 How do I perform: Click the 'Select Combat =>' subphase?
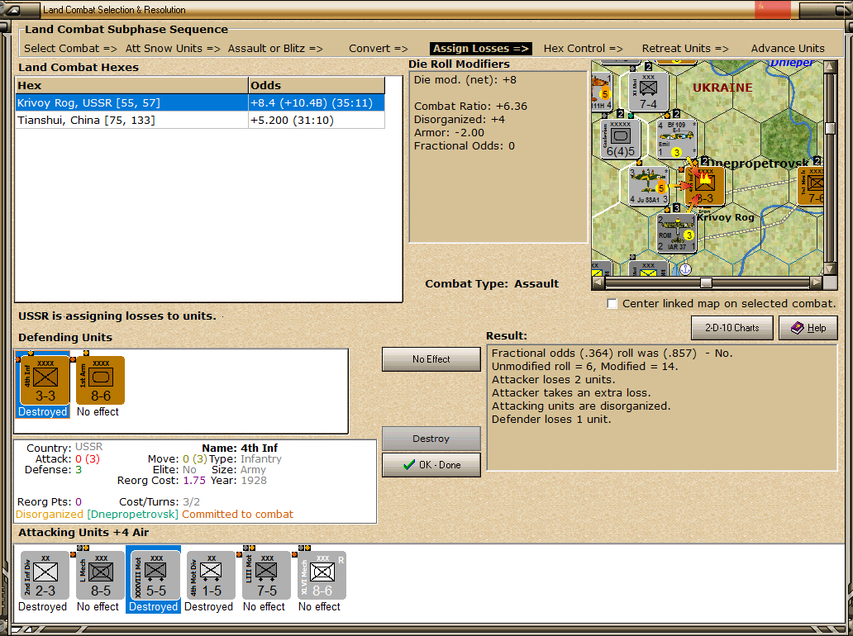point(70,49)
